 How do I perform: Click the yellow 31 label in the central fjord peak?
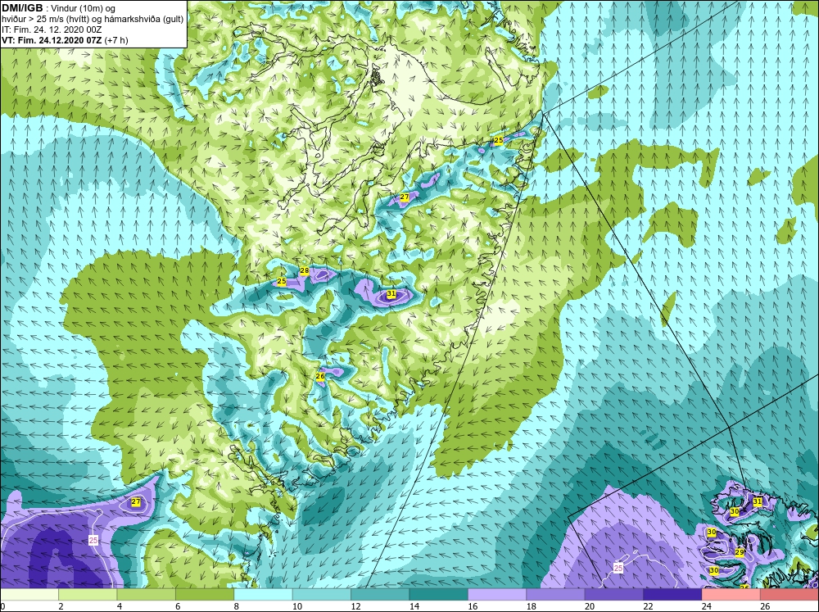point(391,294)
